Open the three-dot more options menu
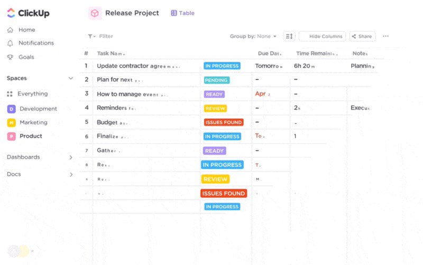Viewport: 423px width, 265px height. pyautogui.click(x=385, y=36)
